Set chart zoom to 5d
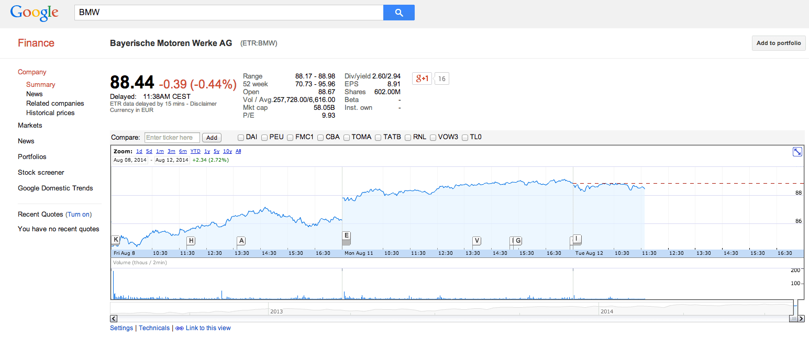The width and height of the screenshot is (809, 338). [x=149, y=151]
